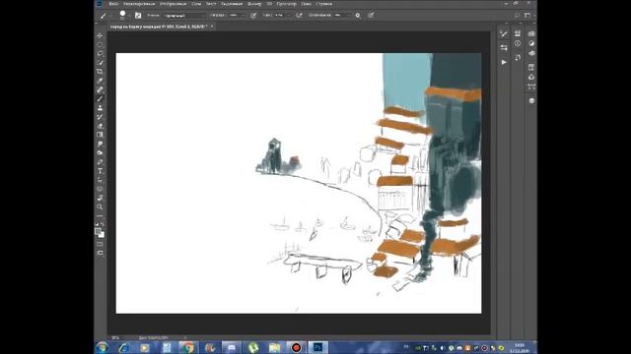Open foreground color picker swatch
This screenshot has width=631, height=354.
click(98, 232)
